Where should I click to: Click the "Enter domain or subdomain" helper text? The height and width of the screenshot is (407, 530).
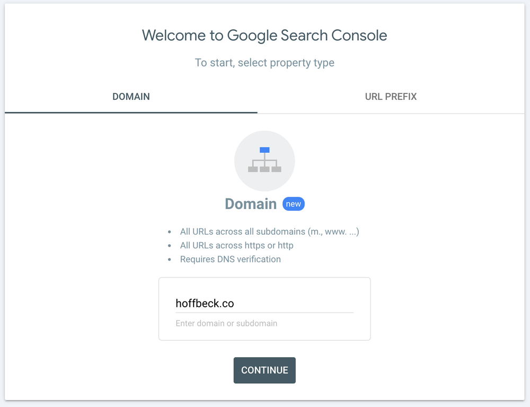click(x=226, y=324)
